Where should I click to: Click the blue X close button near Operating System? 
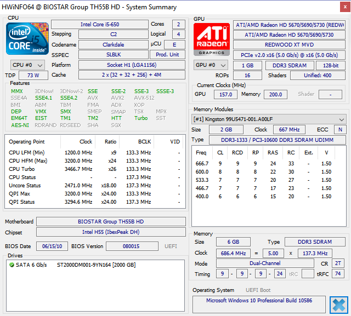tap(339, 305)
